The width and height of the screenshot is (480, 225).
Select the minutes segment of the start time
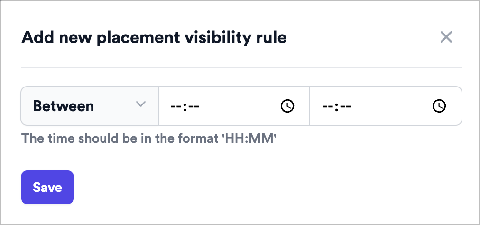click(x=194, y=107)
